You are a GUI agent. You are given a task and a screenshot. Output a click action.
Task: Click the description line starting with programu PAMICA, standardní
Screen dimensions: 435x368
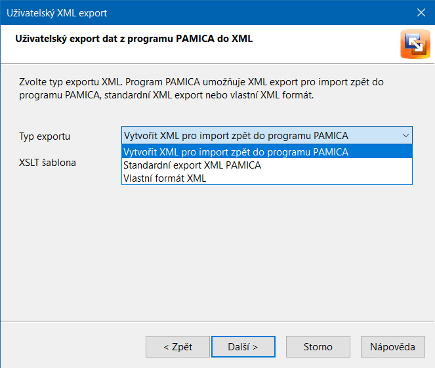click(x=166, y=95)
